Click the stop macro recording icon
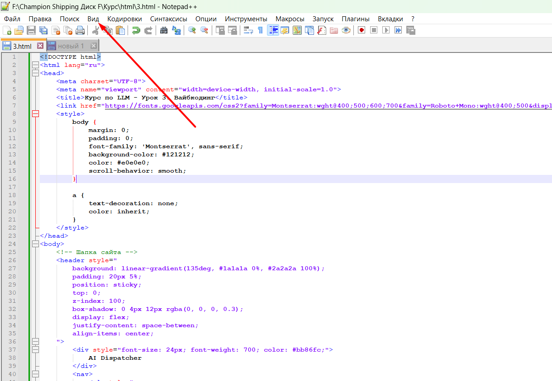The image size is (552, 381). pyautogui.click(x=374, y=30)
